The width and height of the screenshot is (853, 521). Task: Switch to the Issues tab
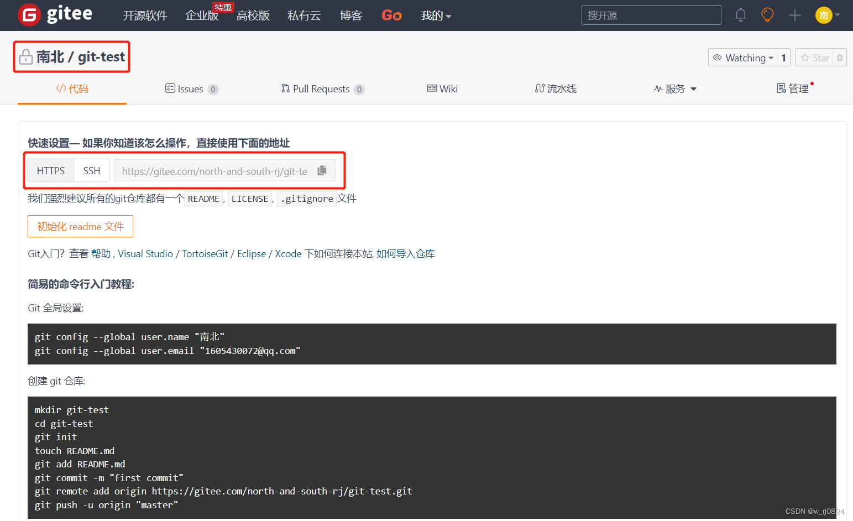(191, 89)
